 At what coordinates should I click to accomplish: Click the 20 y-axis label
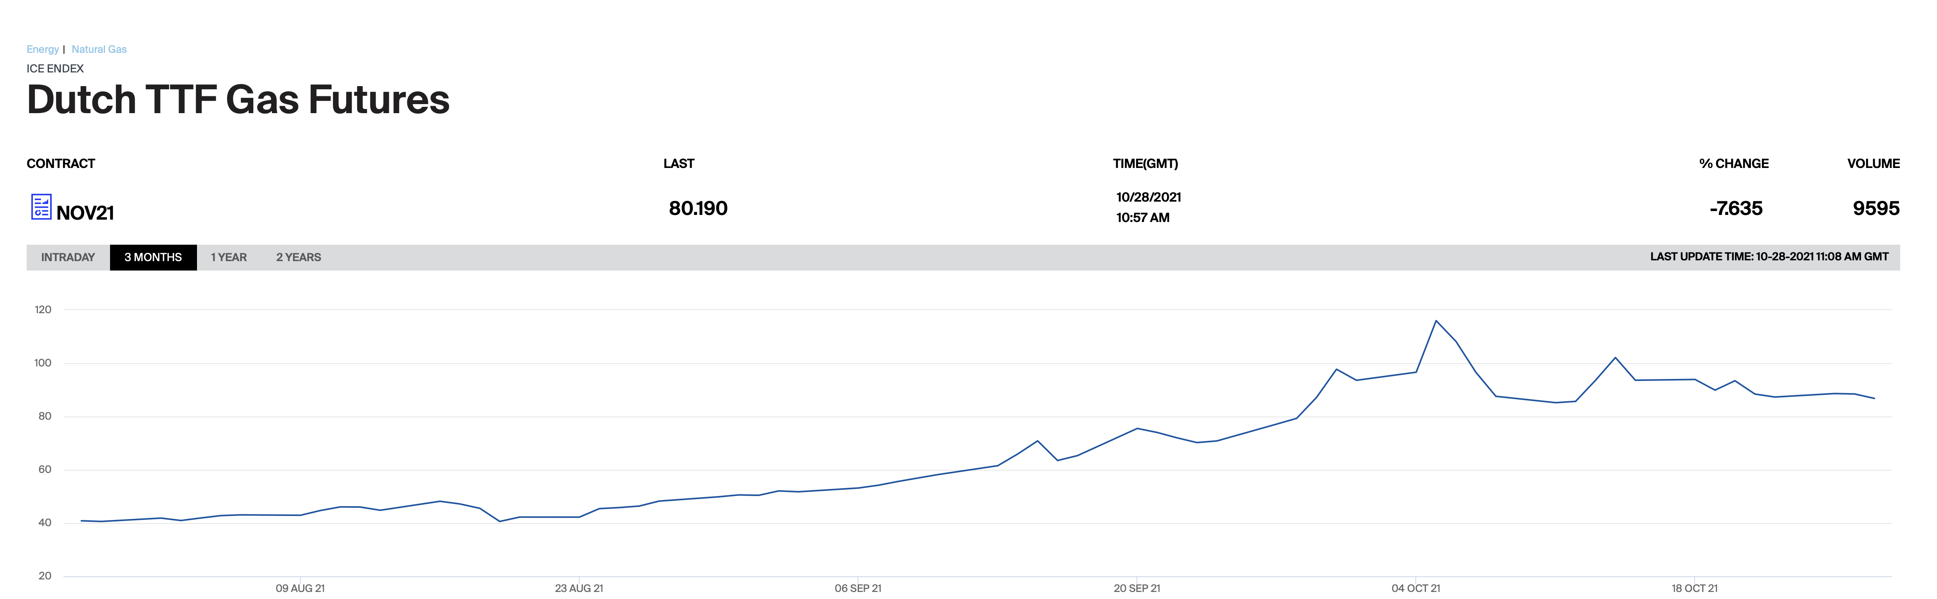45,576
